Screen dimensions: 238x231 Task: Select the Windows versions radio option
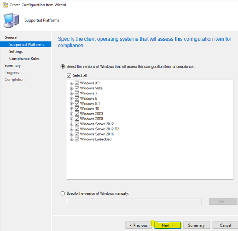[62, 66]
